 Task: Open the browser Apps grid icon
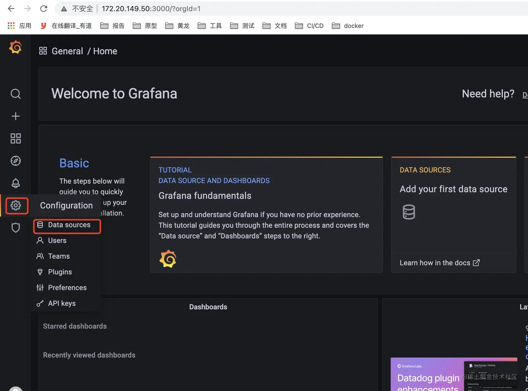(x=11, y=26)
